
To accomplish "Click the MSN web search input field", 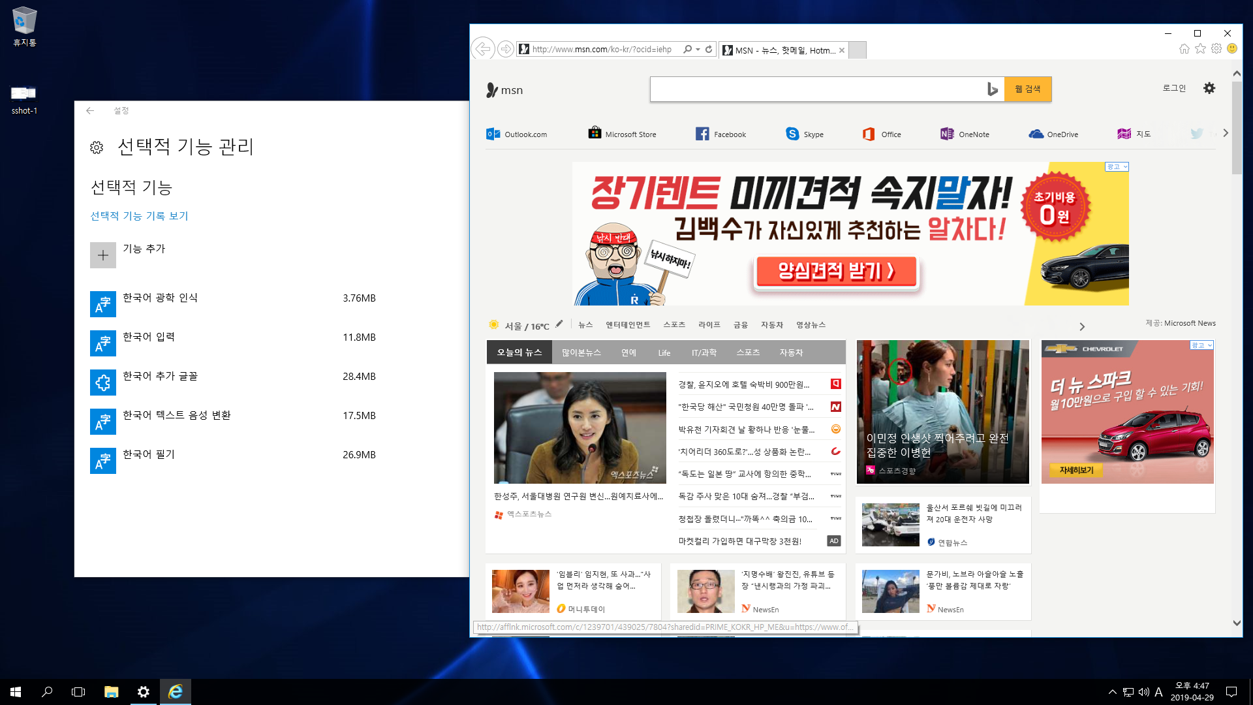I will click(x=816, y=89).
